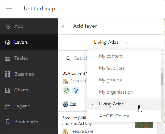Choose My favorites from source list
Viewport: 165px width, 134px height.
124,68
